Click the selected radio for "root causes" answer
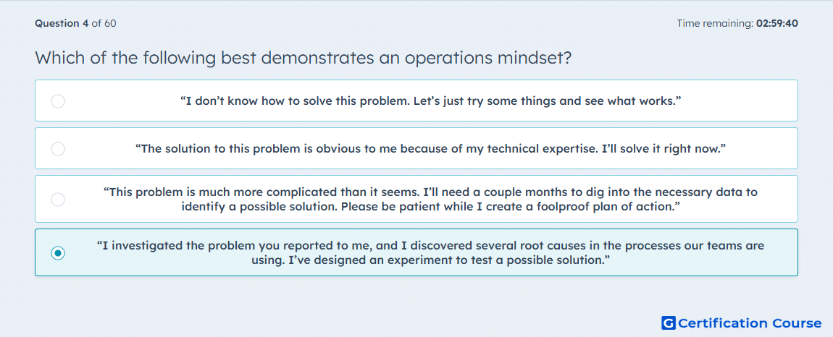 point(58,253)
